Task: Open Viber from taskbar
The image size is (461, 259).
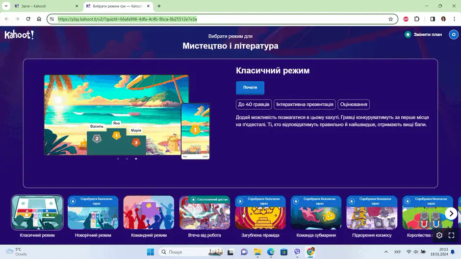Action: click(x=297, y=252)
